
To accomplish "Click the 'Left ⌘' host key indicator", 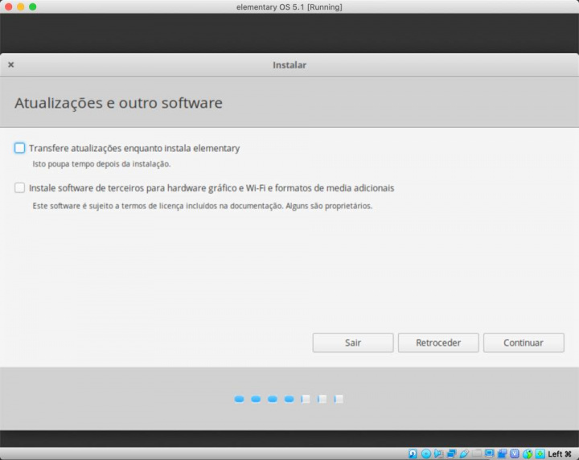I will tap(560, 454).
